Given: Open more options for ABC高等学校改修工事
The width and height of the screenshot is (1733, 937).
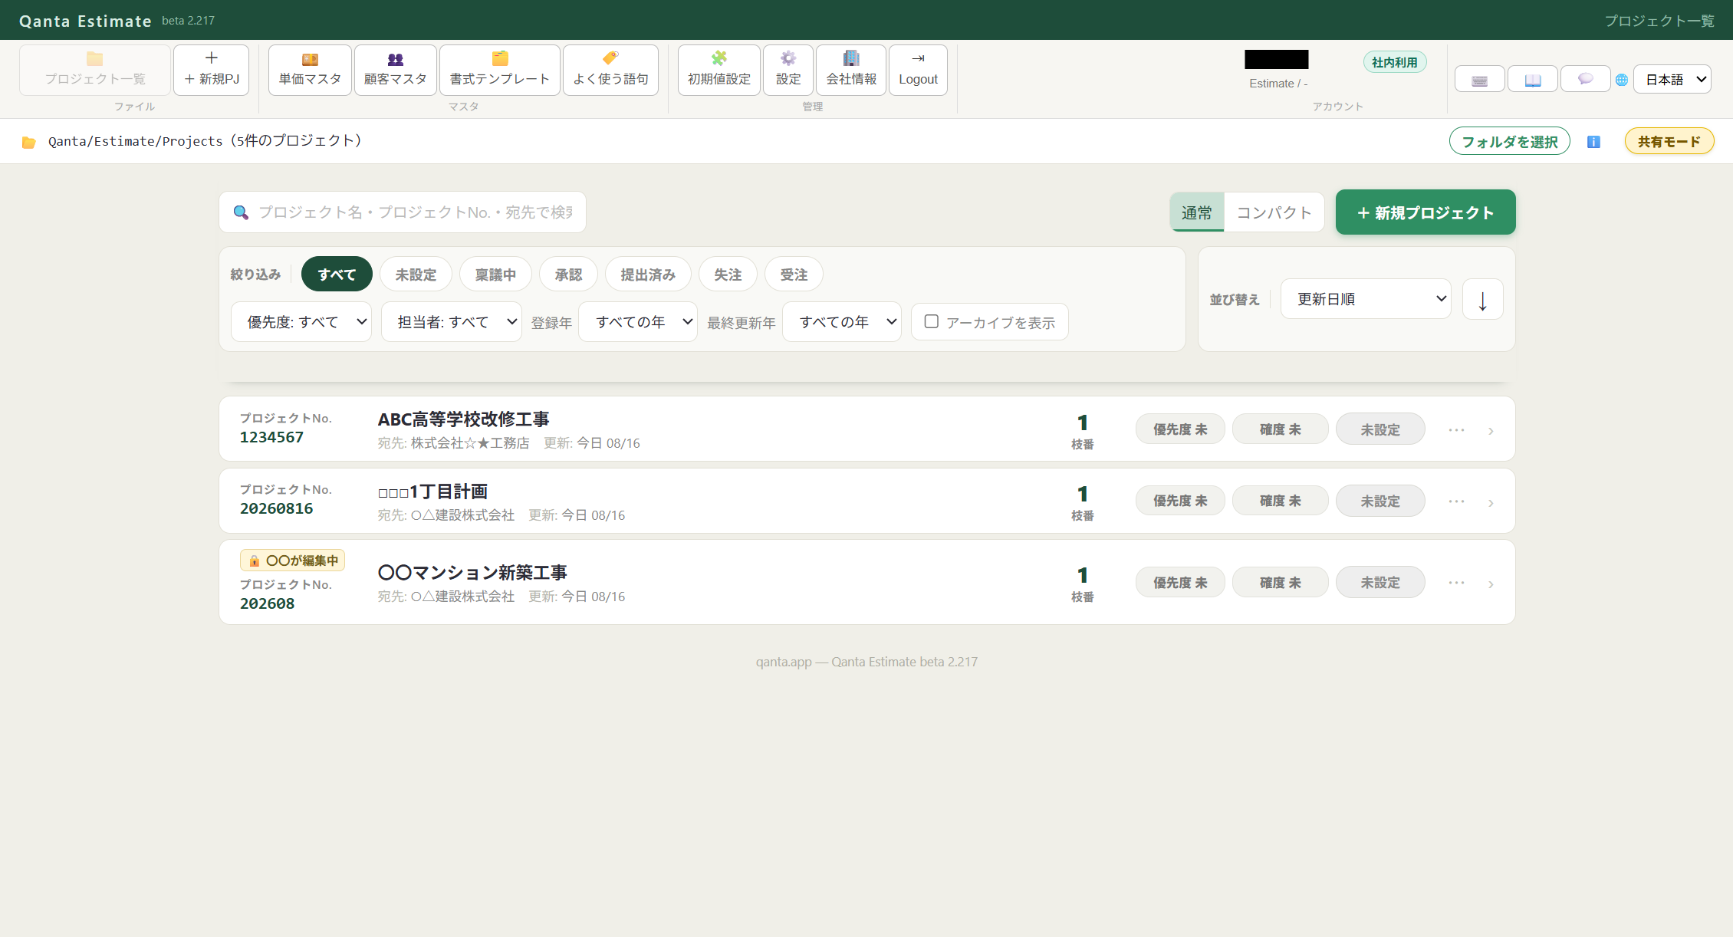Looking at the screenshot, I should (1456, 429).
